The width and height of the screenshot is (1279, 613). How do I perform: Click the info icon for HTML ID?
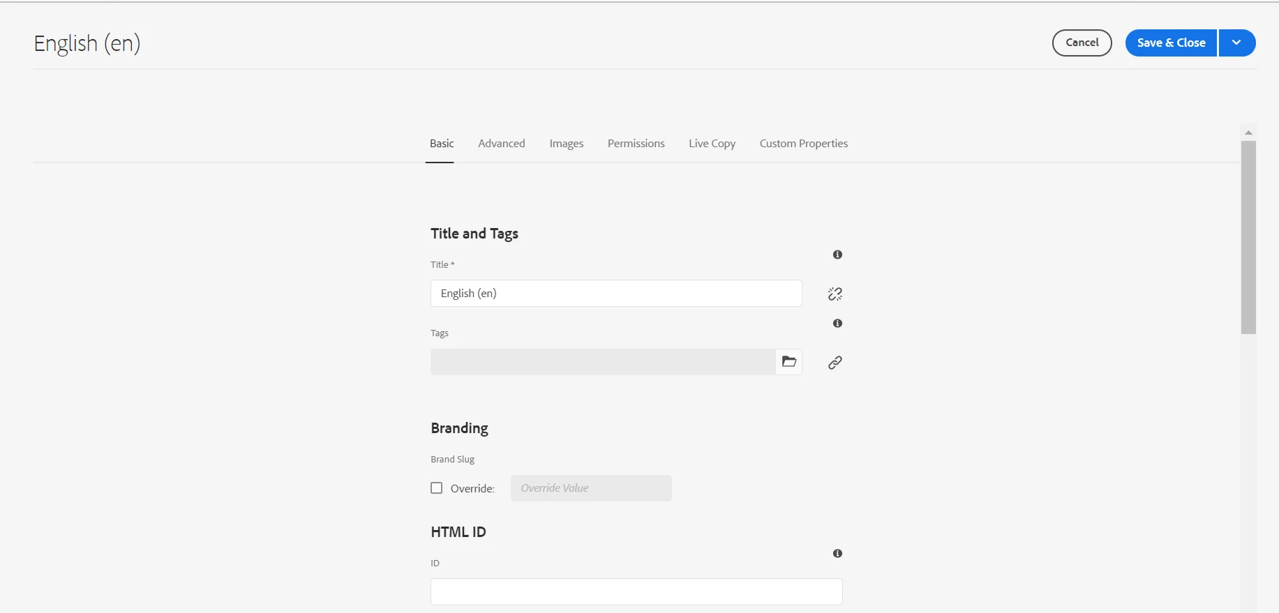coord(837,554)
